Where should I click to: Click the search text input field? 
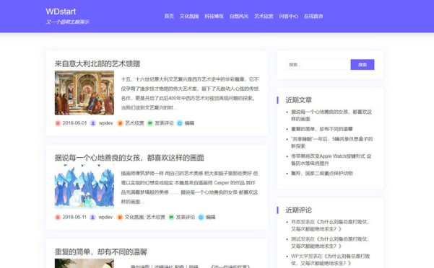(x=318, y=65)
